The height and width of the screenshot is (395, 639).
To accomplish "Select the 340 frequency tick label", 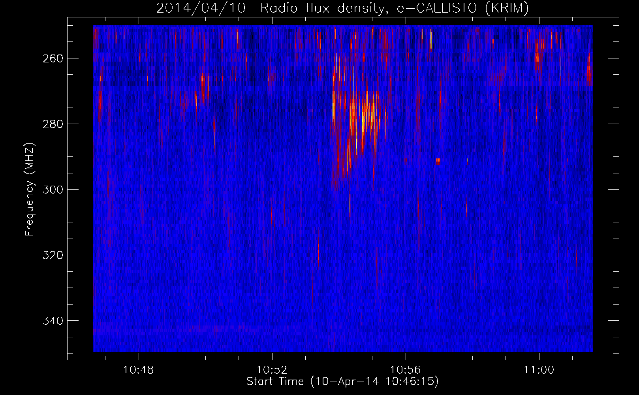I will tap(53, 321).
